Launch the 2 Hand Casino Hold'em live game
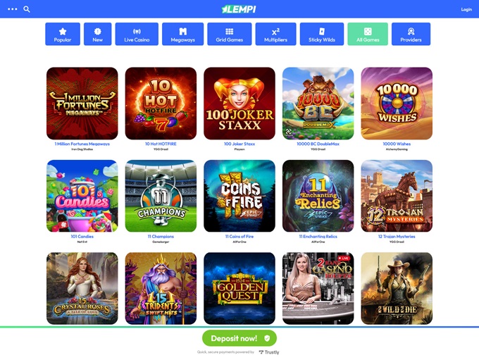479x360 pixels. [x=318, y=288]
